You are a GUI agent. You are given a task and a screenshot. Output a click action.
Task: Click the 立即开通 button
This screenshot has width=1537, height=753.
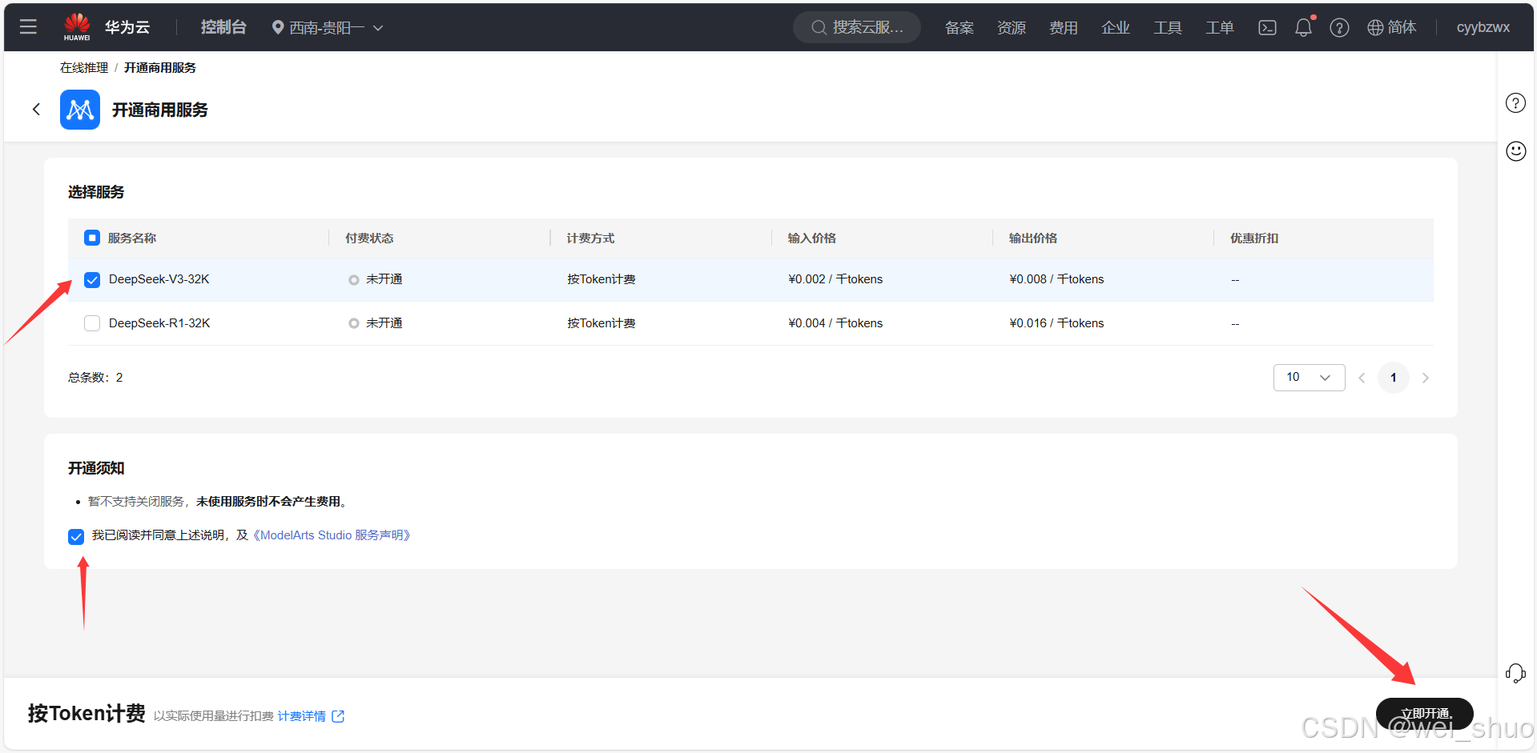[x=1424, y=713]
